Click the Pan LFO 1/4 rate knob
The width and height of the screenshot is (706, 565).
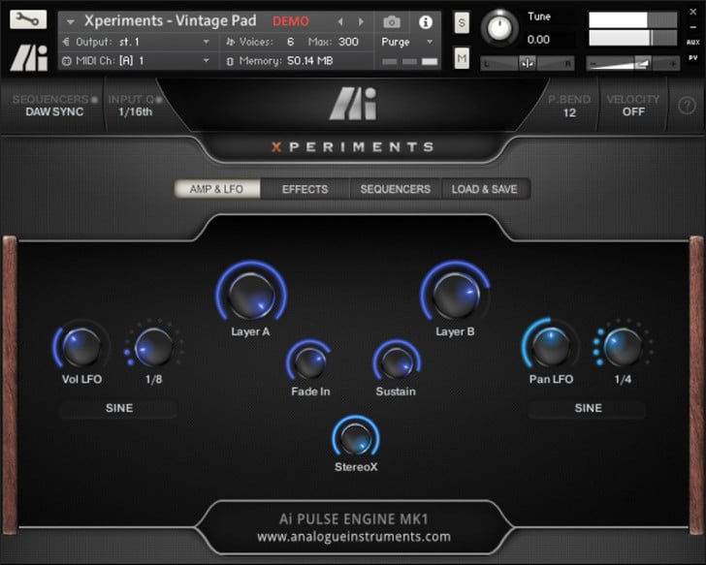(x=624, y=345)
